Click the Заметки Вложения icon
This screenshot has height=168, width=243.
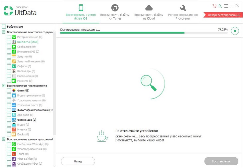pos(14,61)
